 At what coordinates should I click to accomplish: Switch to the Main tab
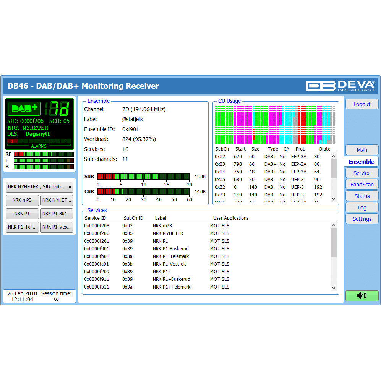point(362,150)
